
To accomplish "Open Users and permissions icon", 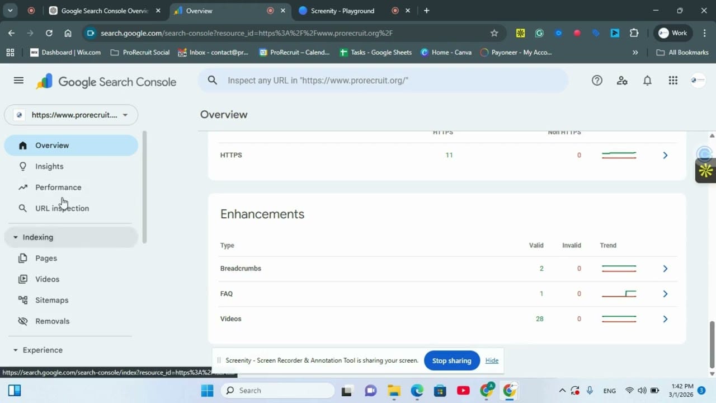I will (622, 81).
